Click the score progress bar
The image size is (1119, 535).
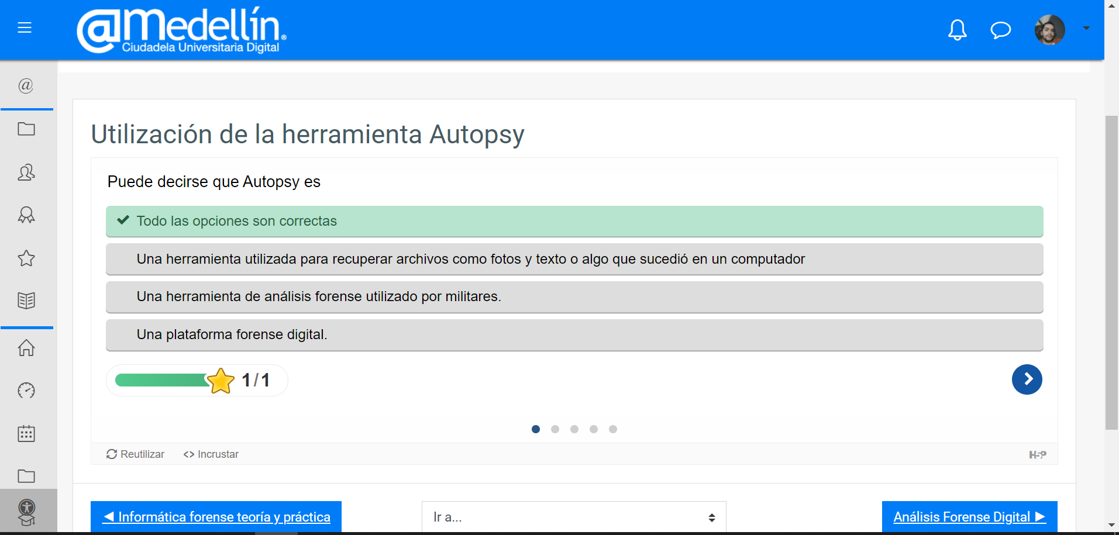click(162, 380)
